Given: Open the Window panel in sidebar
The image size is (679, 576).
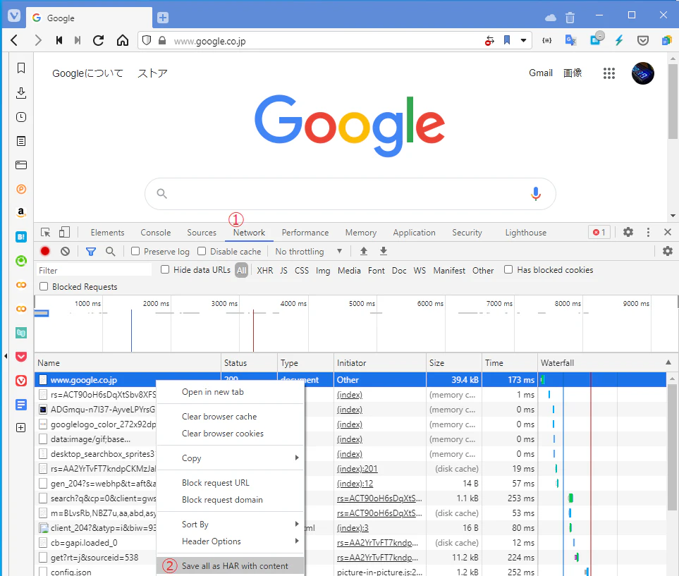Looking at the screenshot, I should point(20,165).
